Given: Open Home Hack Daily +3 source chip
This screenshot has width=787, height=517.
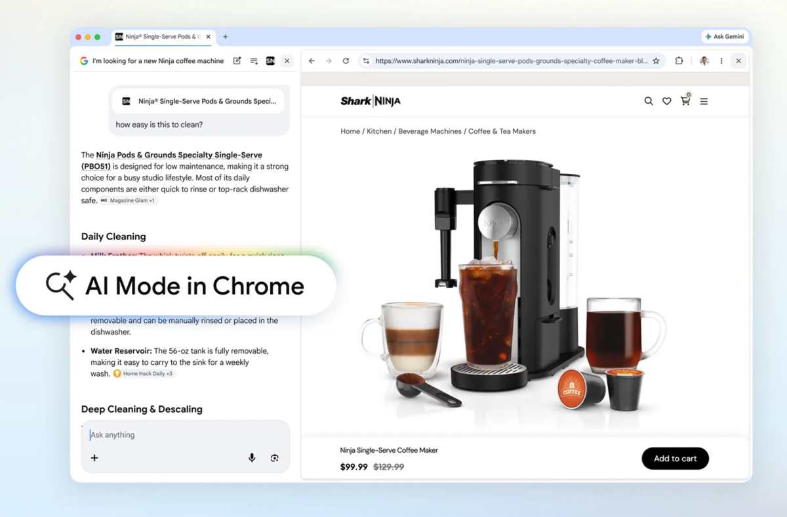Looking at the screenshot, I should 144,373.
